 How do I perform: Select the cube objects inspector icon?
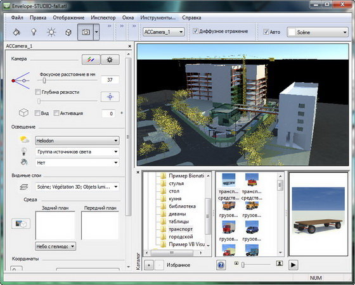click(x=68, y=32)
